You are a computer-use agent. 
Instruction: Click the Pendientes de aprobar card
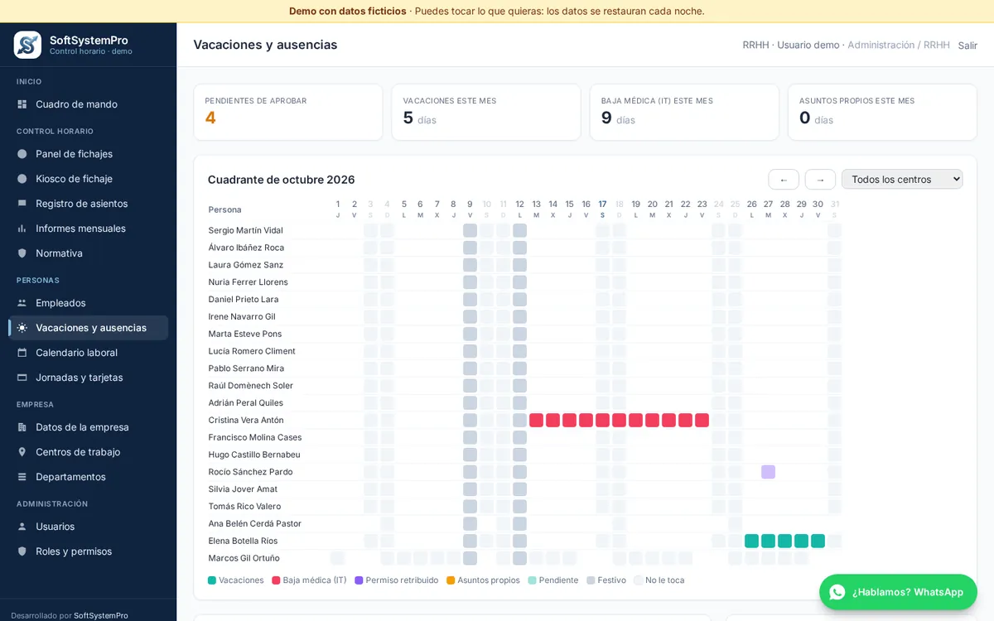(x=288, y=112)
